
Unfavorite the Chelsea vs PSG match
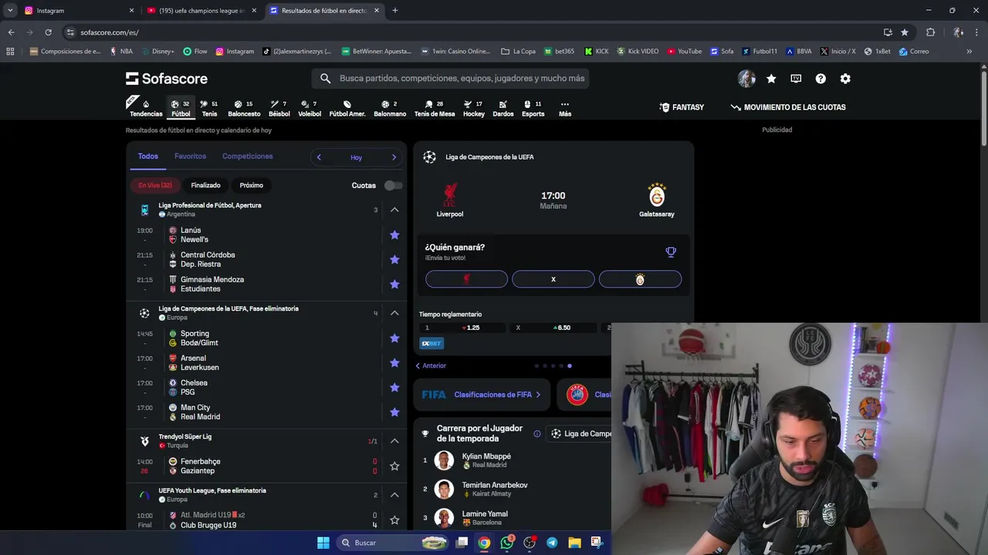[394, 388]
